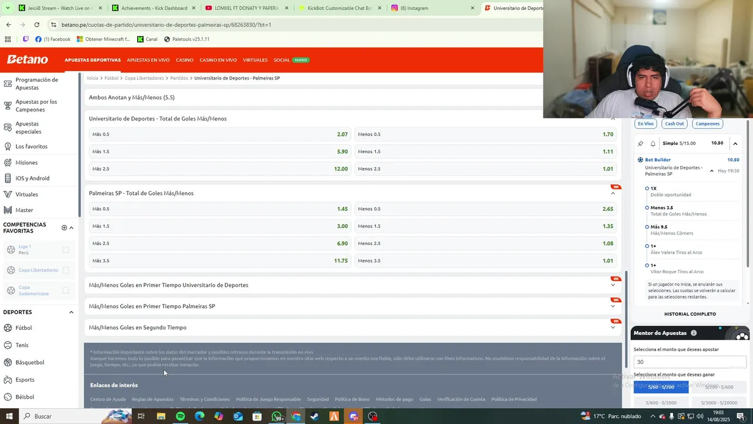Click the Windows Start button
The width and height of the screenshot is (753, 424).
(x=9, y=416)
